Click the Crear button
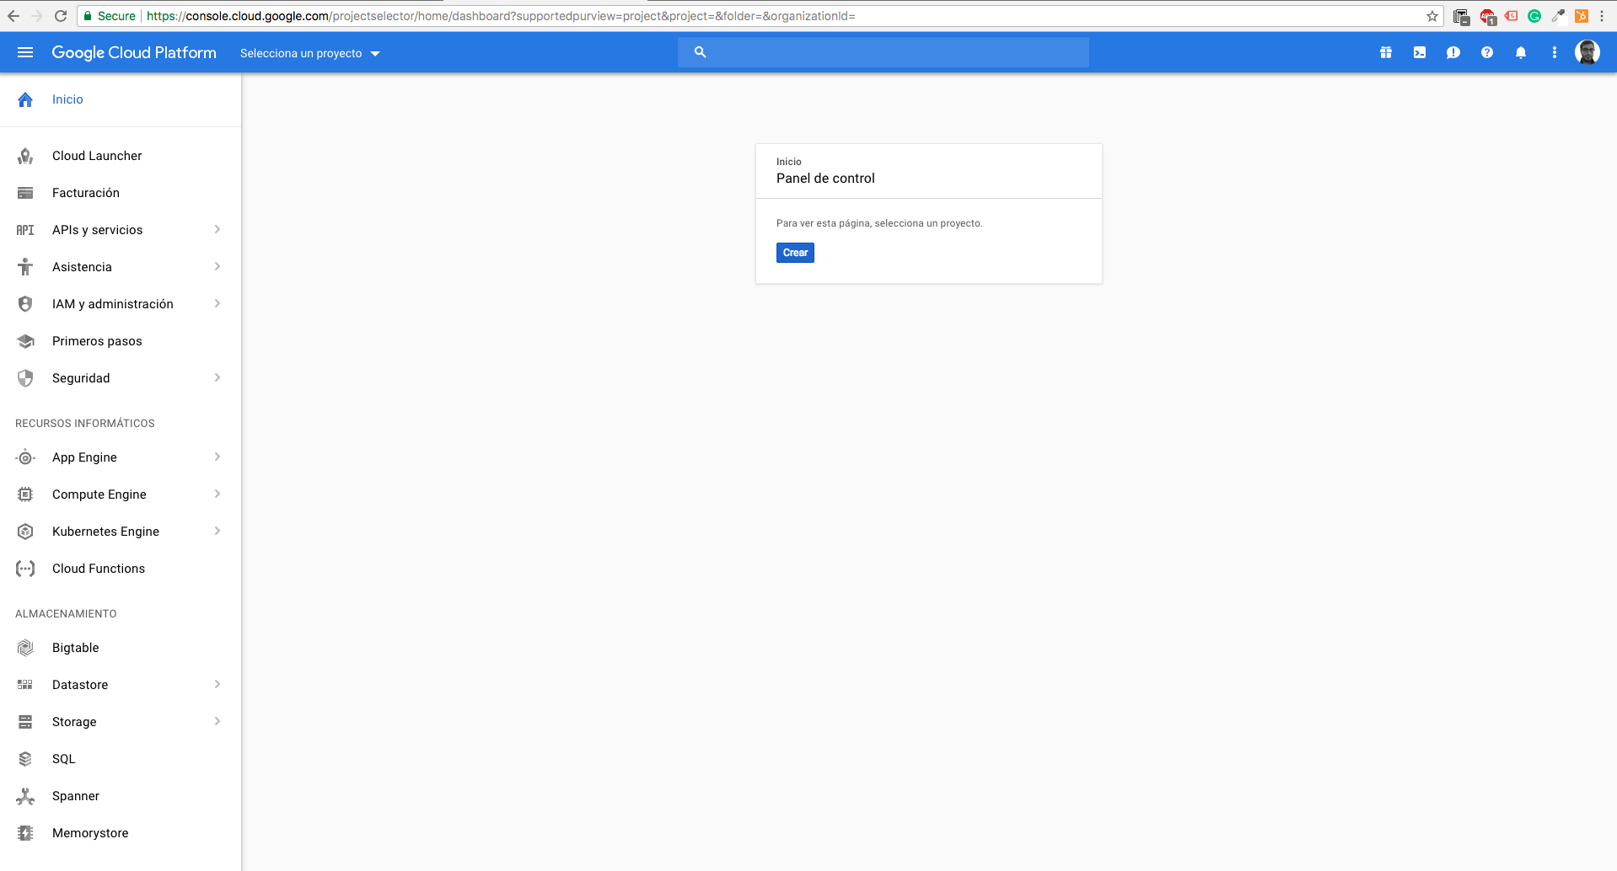The width and height of the screenshot is (1617, 871). [x=795, y=253]
